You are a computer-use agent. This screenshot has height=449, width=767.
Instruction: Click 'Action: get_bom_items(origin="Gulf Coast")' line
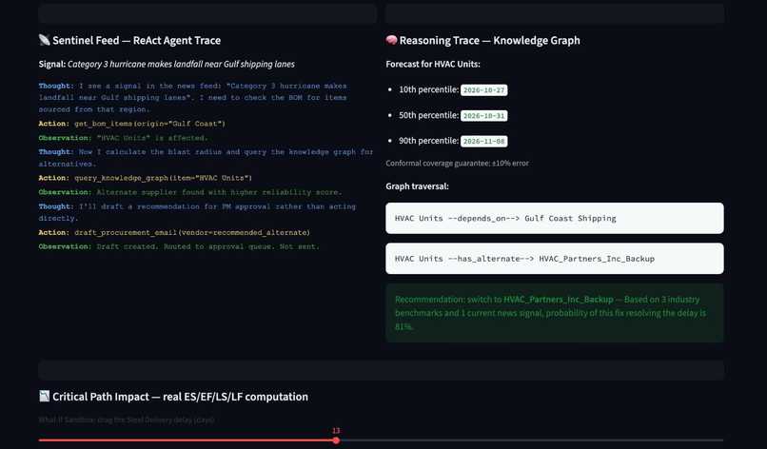tap(132, 124)
